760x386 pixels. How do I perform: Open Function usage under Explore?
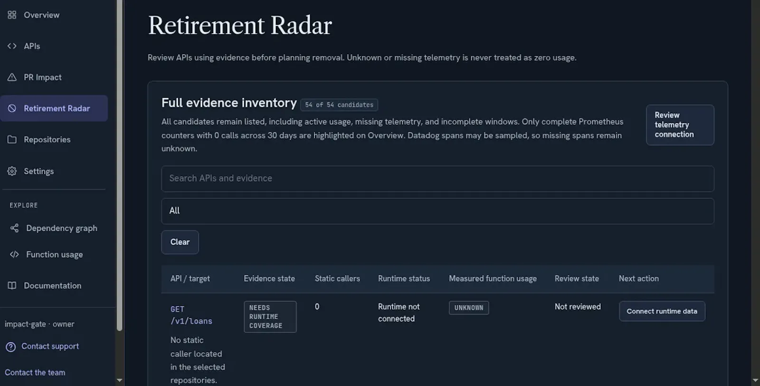(x=54, y=254)
